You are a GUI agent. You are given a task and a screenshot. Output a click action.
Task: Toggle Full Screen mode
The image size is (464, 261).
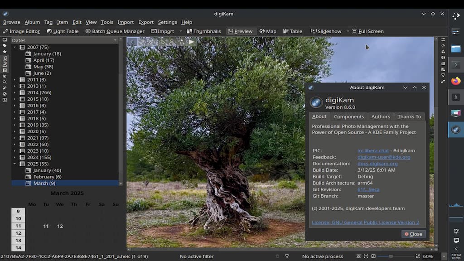tap(367, 31)
